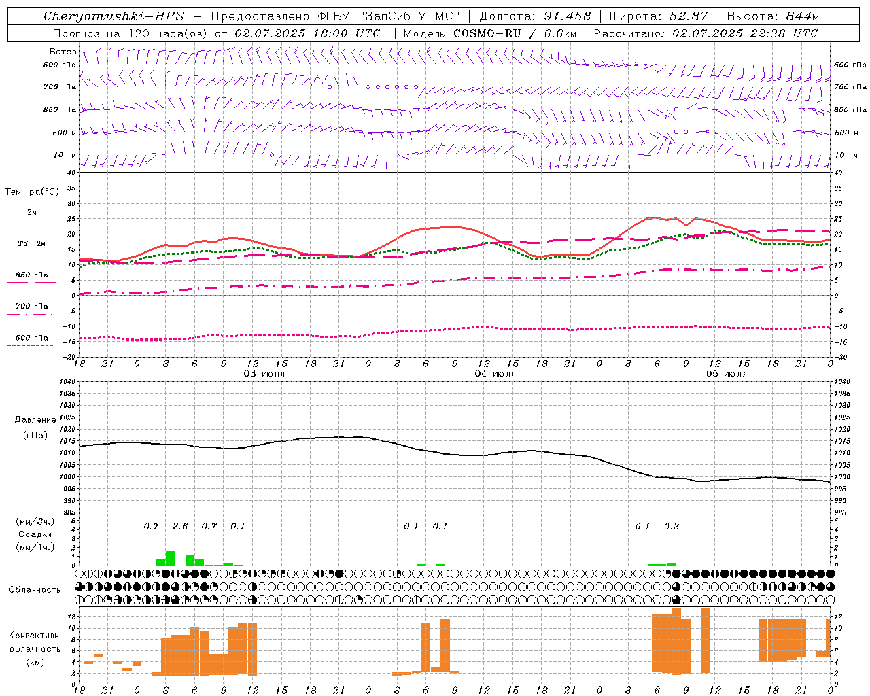The image size is (870, 696).
Task: Click the Конвективн. convective cloud label
Action: [x=35, y=636]
